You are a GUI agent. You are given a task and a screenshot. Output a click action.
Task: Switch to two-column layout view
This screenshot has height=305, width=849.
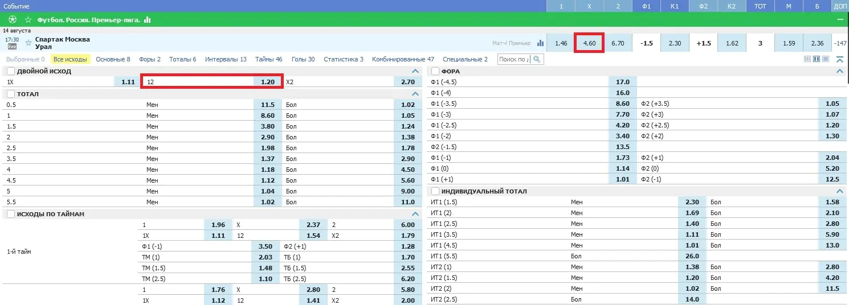pos(816,59)
